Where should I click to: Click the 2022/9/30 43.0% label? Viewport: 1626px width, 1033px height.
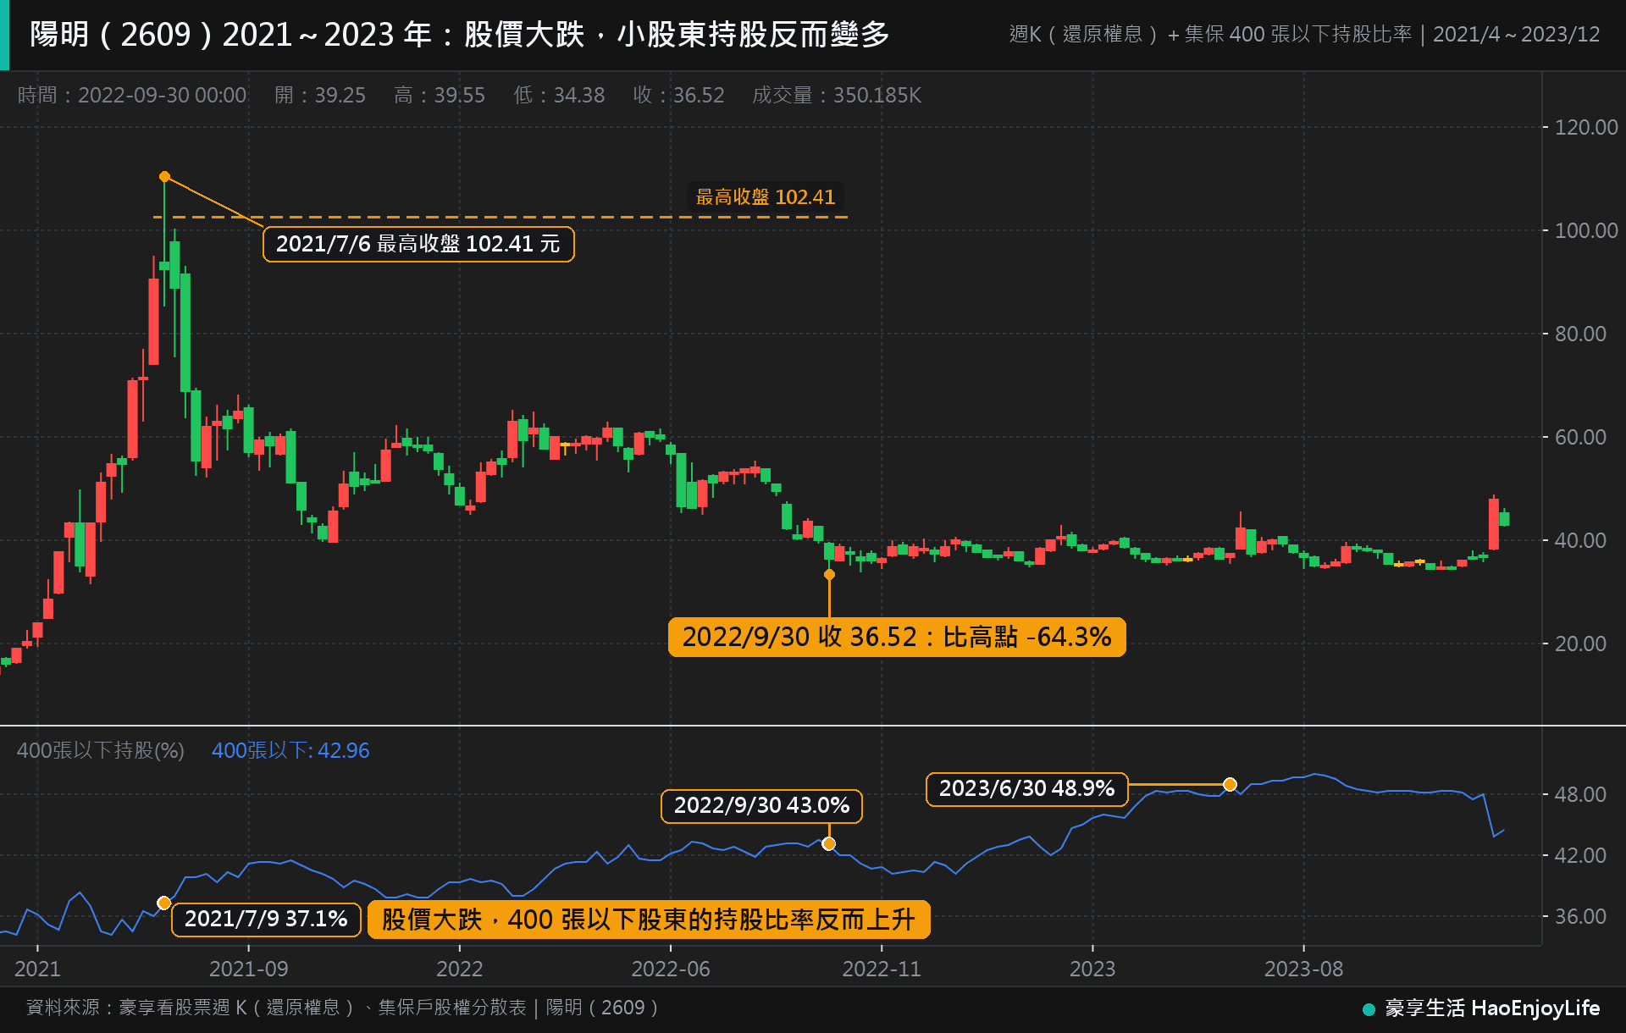point(761,805)
